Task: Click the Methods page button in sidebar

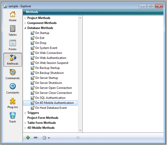Action: pyautogui.click(x=13, y=60)
